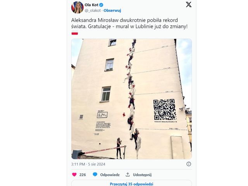Click the 226 likes count

click(x=83, y=175)
